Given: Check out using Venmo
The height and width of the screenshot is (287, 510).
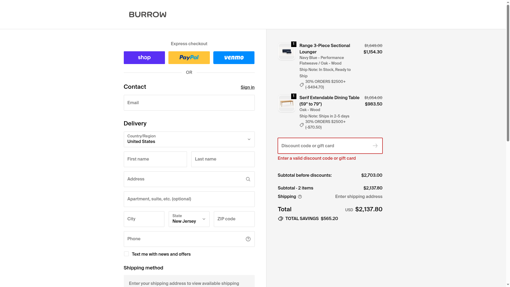Looking at the screenshot, I should coord(234,58).
